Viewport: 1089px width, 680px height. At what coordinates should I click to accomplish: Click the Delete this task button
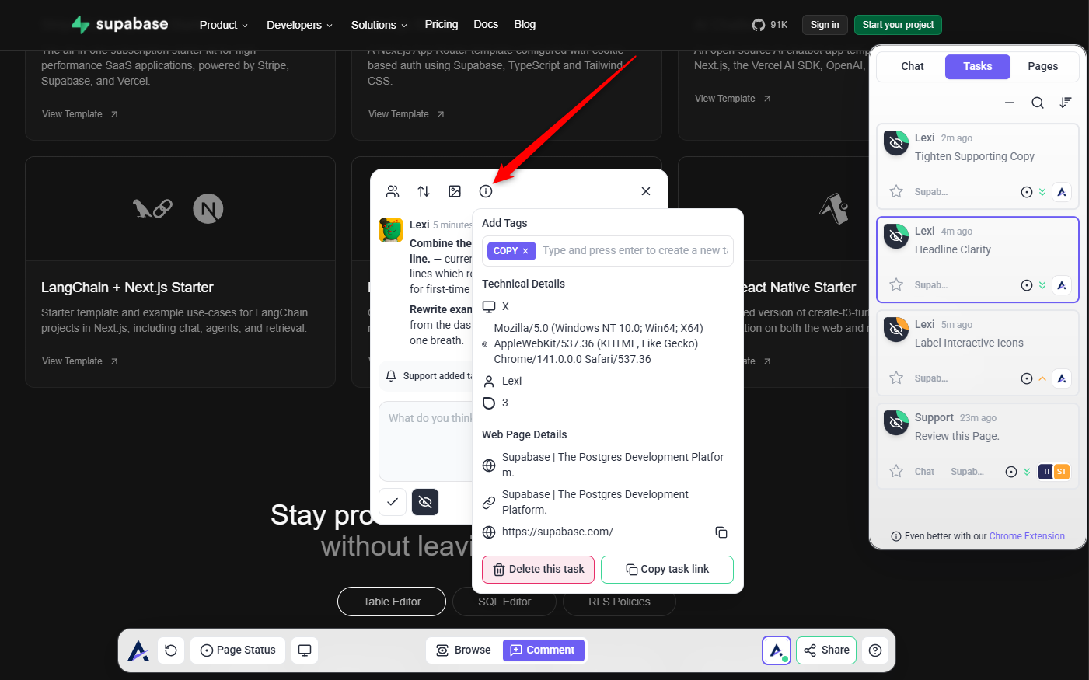(538, 570)
